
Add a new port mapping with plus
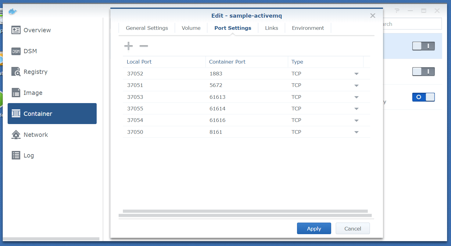pos(128,46)
